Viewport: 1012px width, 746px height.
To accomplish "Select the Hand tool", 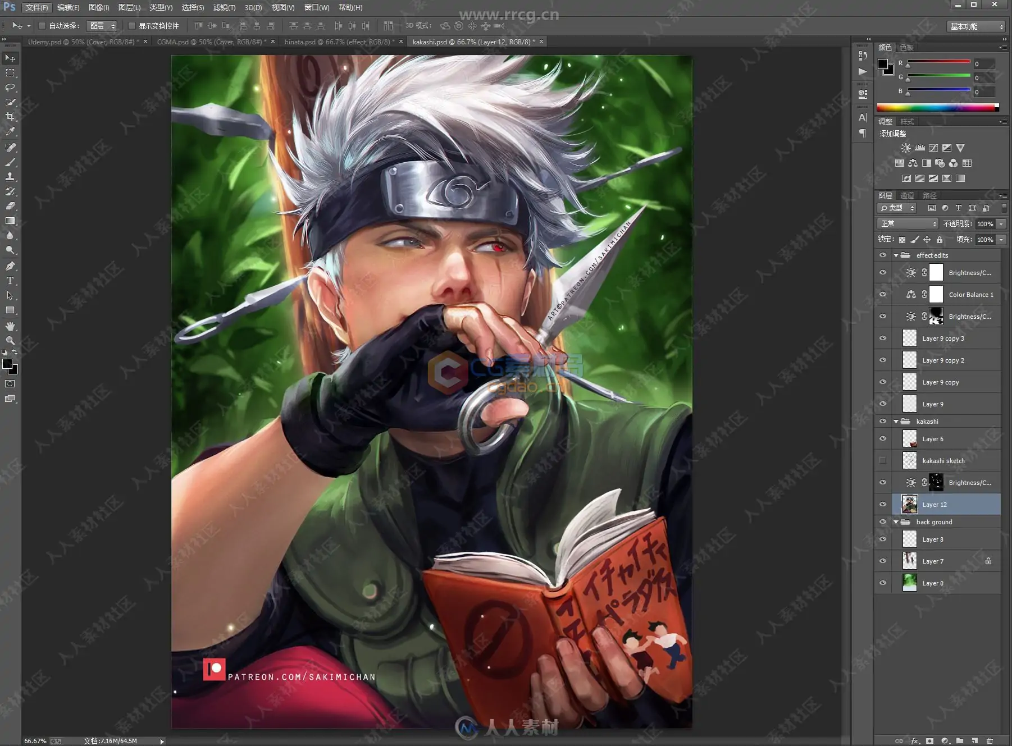I will coord(10,326).
